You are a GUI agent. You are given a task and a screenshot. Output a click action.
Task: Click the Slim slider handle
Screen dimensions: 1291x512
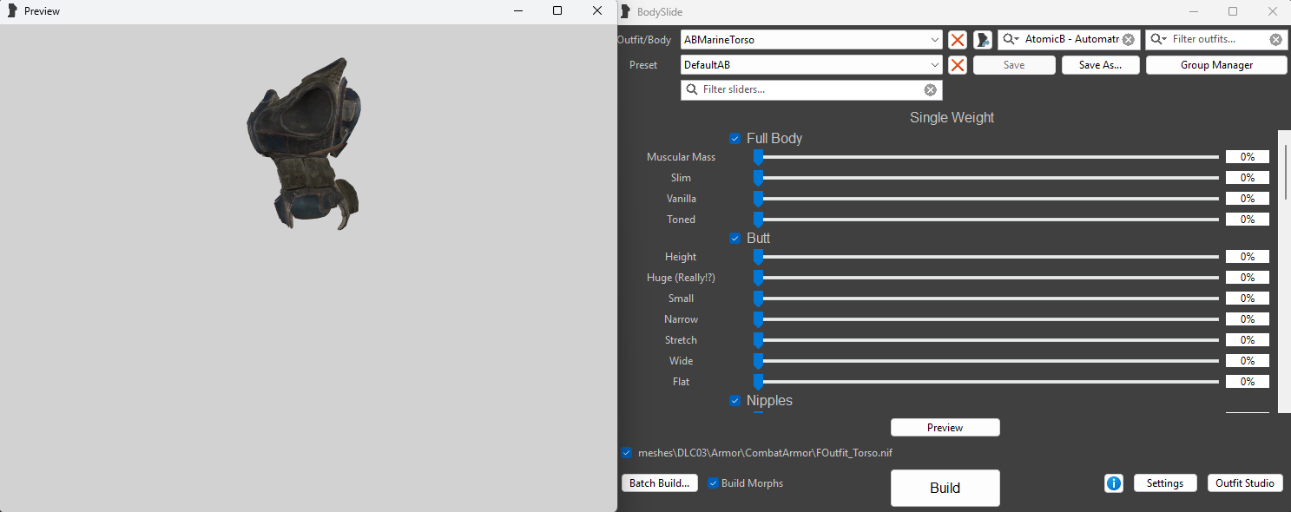[758, 178]
